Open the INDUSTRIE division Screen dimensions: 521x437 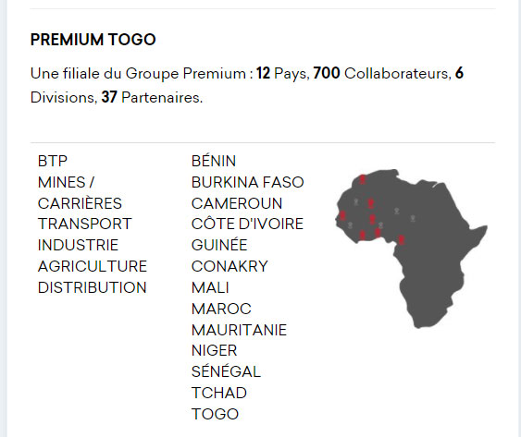coord(78,245)
